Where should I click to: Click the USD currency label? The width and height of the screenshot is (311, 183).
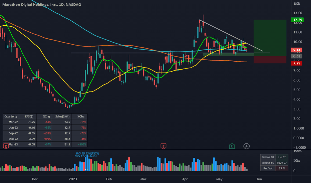click(x=297, y=4)
